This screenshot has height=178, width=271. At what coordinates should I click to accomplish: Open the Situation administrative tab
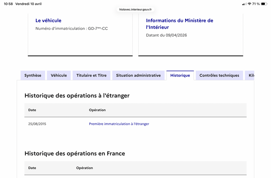[x=139, y=75]
